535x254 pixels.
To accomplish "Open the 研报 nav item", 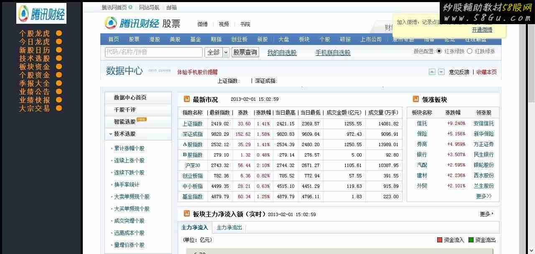I will 345,39.
